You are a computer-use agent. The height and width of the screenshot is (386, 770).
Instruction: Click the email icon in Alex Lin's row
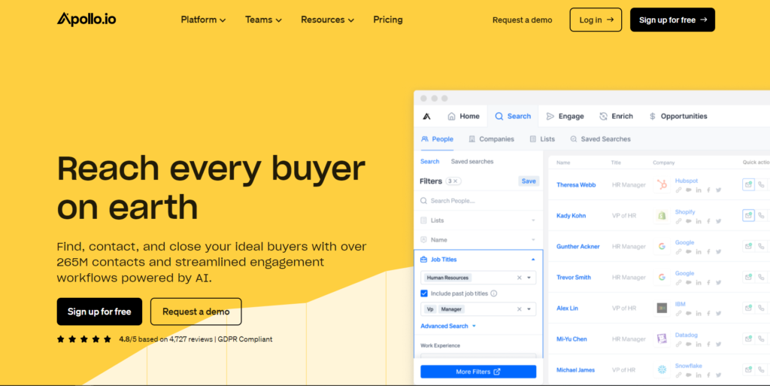748,308
